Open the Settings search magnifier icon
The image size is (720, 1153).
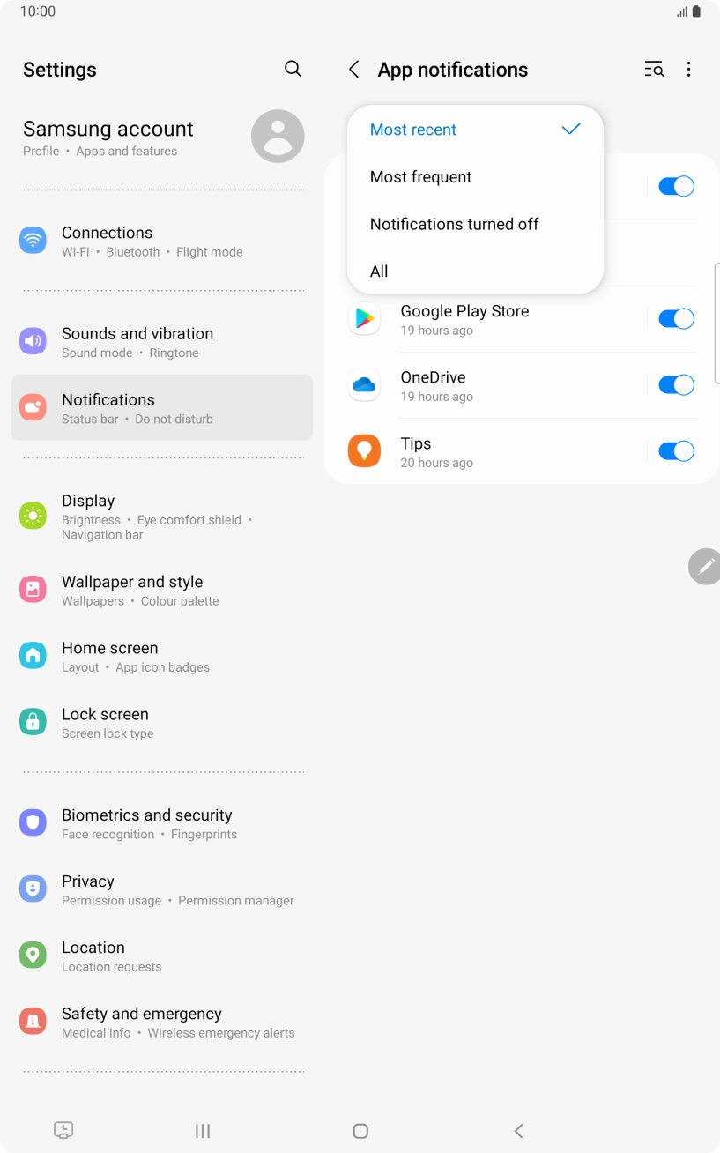[293, 69]
